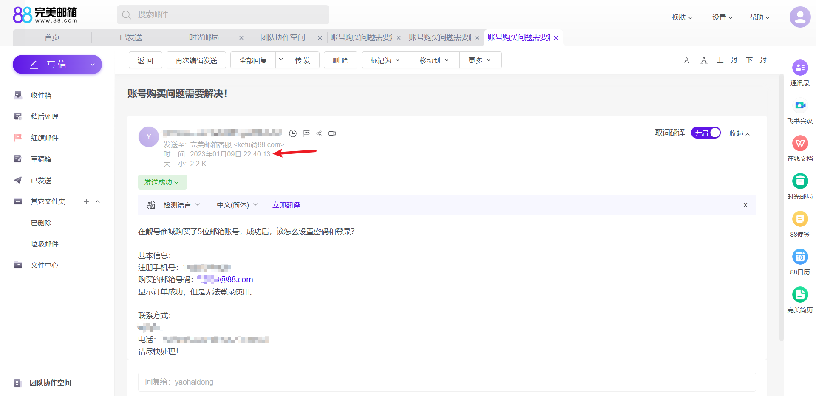Close the active purple mail tab
816x396 pixels.
pyautogui.click(x=556, y=38)
